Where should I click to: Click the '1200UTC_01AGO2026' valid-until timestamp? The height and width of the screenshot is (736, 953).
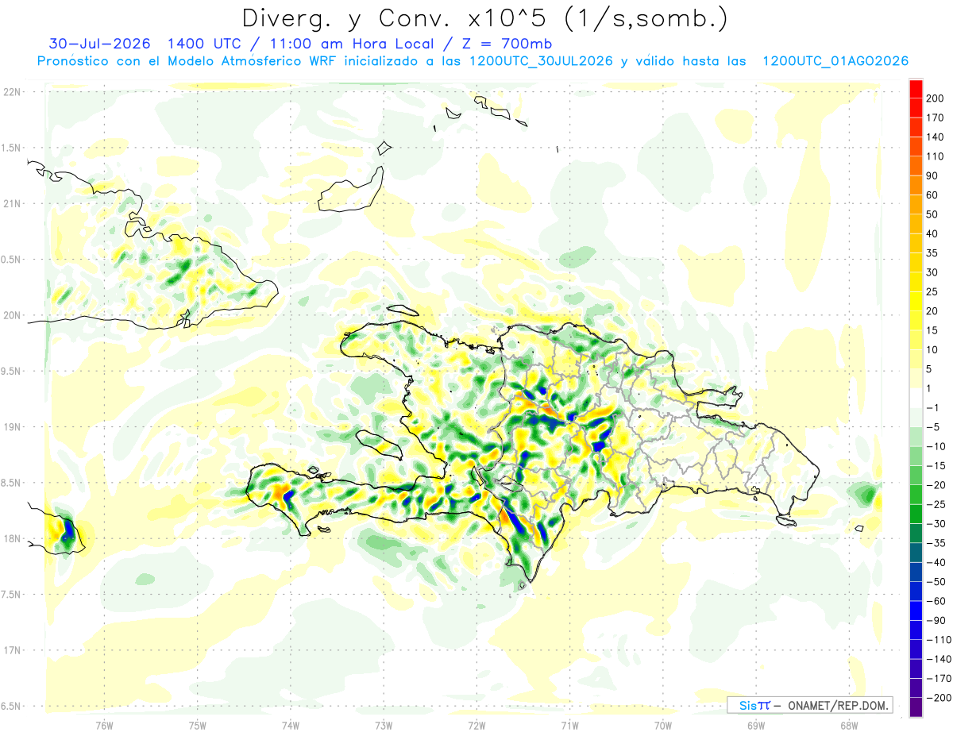[x=835, y=61]
